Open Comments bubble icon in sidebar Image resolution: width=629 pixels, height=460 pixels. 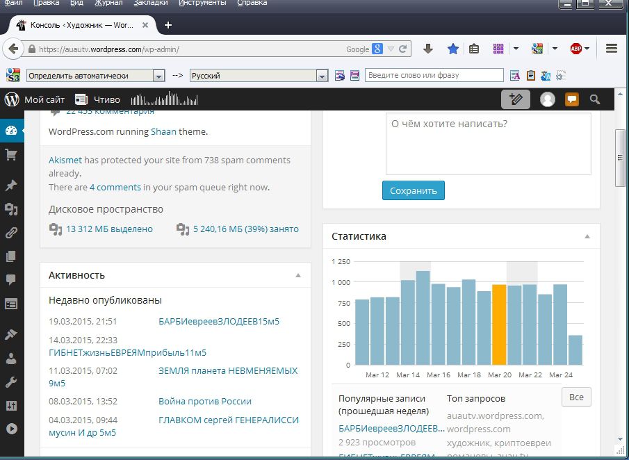11,280
